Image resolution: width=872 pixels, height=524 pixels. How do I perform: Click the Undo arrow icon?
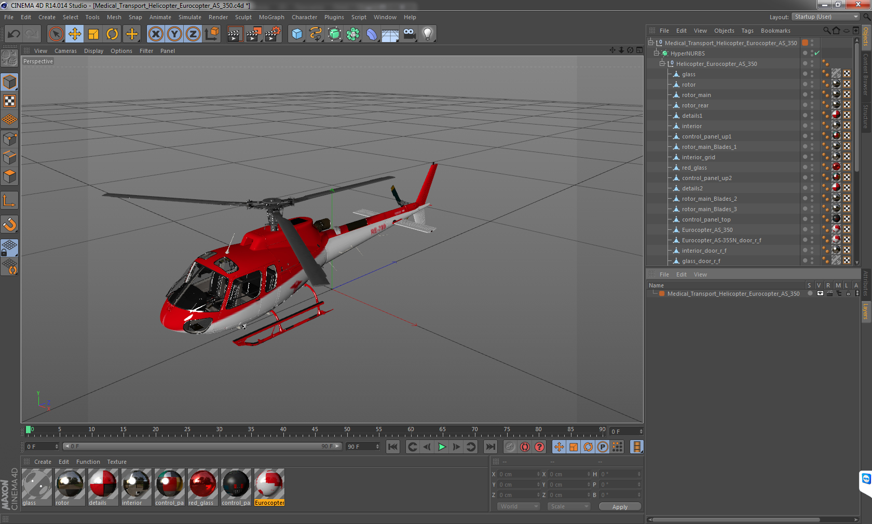pyautogui.click(x=13, y=34)
